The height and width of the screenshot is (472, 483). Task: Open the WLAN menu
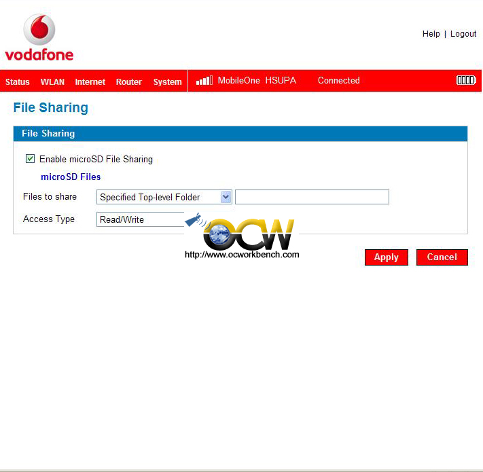[x=52, y=82]
